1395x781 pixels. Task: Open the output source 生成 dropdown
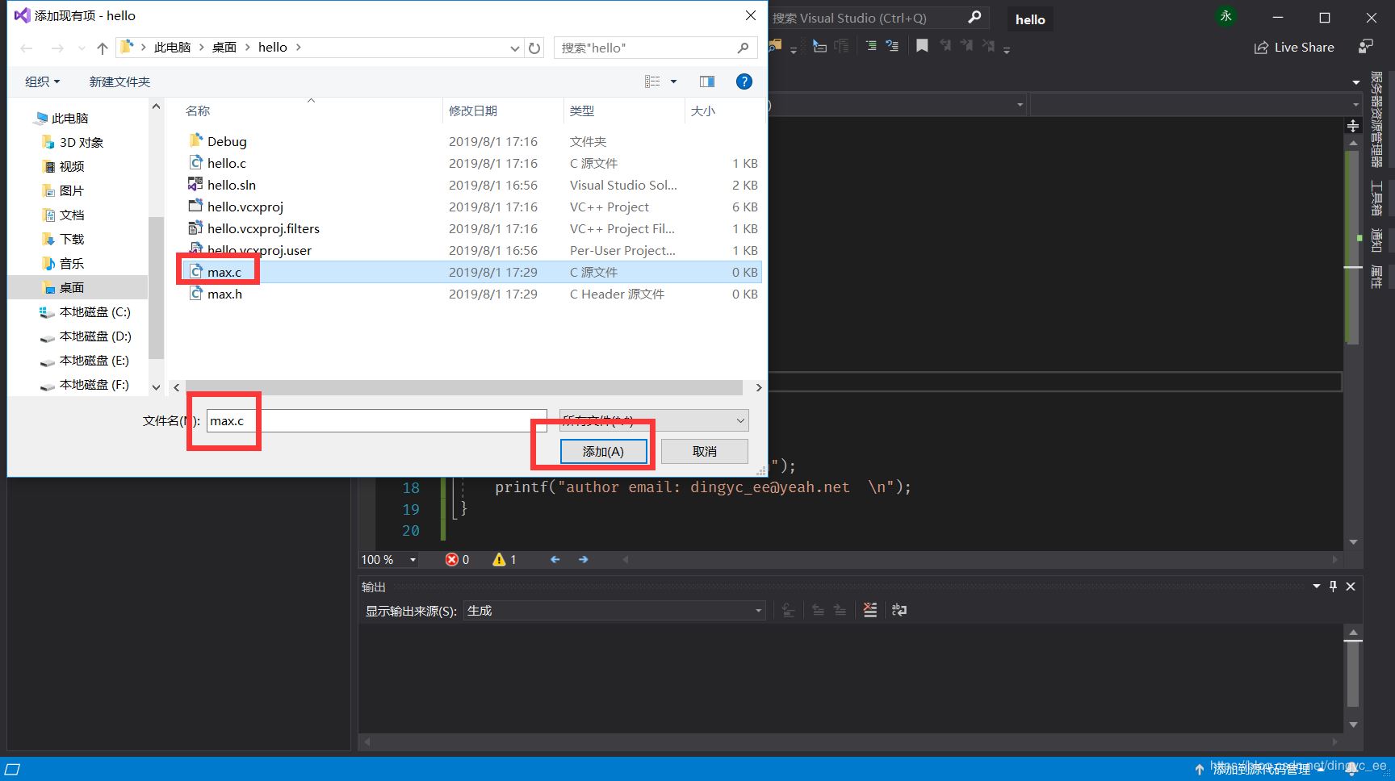tap(614, 611)
